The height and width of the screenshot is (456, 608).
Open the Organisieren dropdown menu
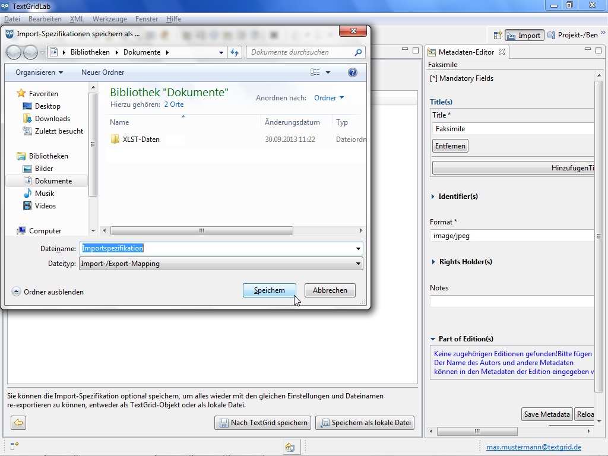click(39, 72)
